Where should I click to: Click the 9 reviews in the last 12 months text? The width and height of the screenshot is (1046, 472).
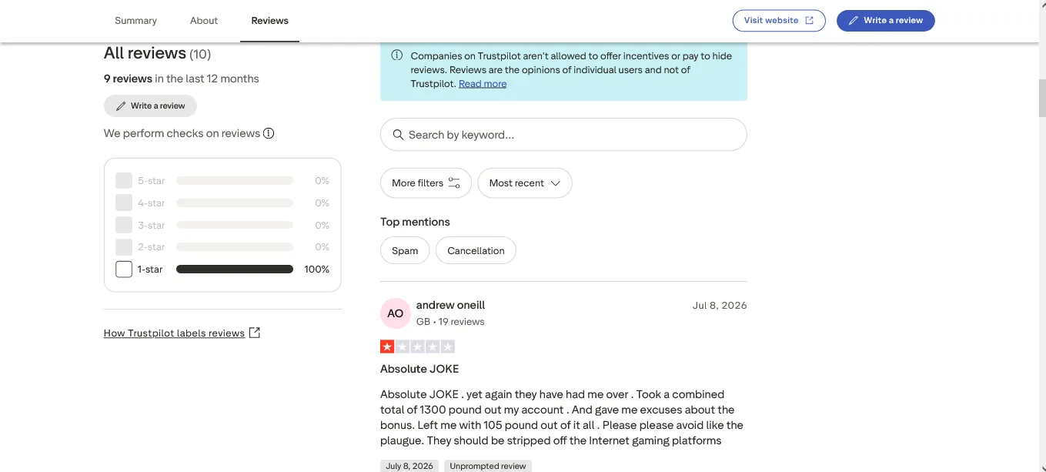pos(182,79)
